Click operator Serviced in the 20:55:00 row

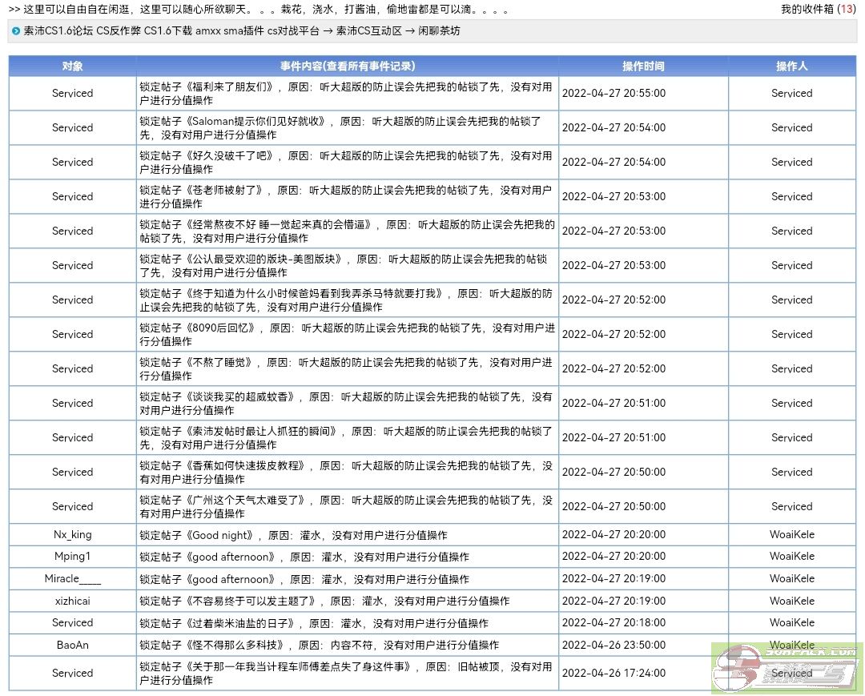pos(791,94)
